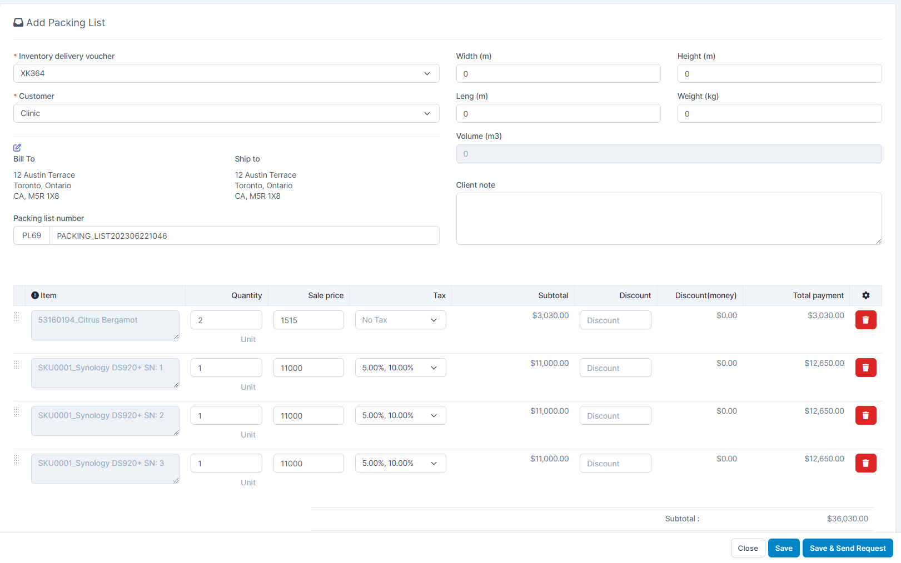Viewport: 901px width, 563px height.
Task: Click the Close button
Action: pyautogui.click(x=748, y=548)
